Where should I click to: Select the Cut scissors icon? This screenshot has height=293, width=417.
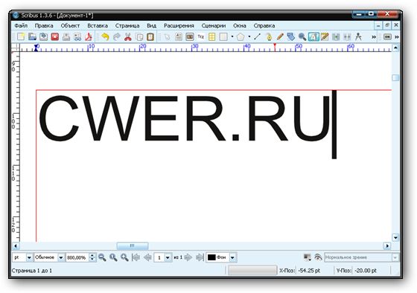[128, 36]
